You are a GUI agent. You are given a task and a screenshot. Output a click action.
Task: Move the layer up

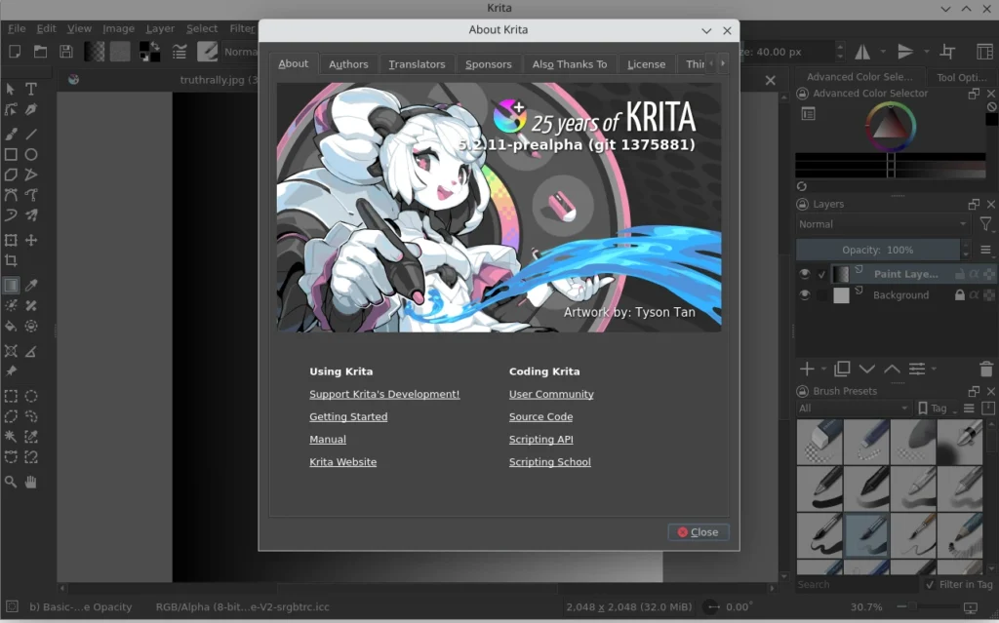pos(892,369)
